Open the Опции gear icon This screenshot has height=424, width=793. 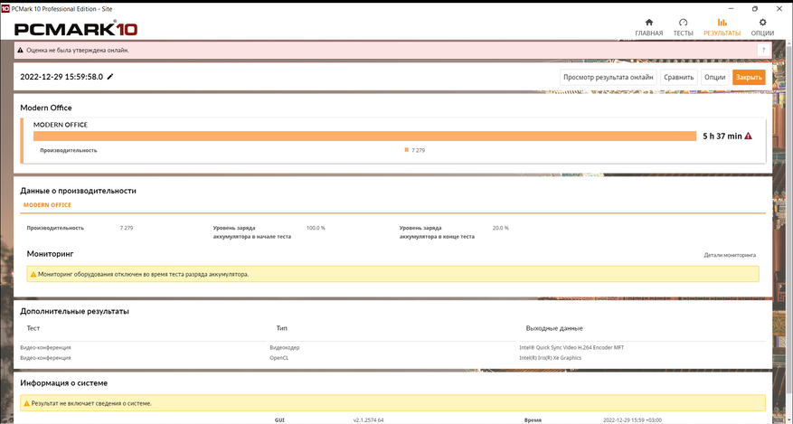pyautogui.click(x=762, y=23)
